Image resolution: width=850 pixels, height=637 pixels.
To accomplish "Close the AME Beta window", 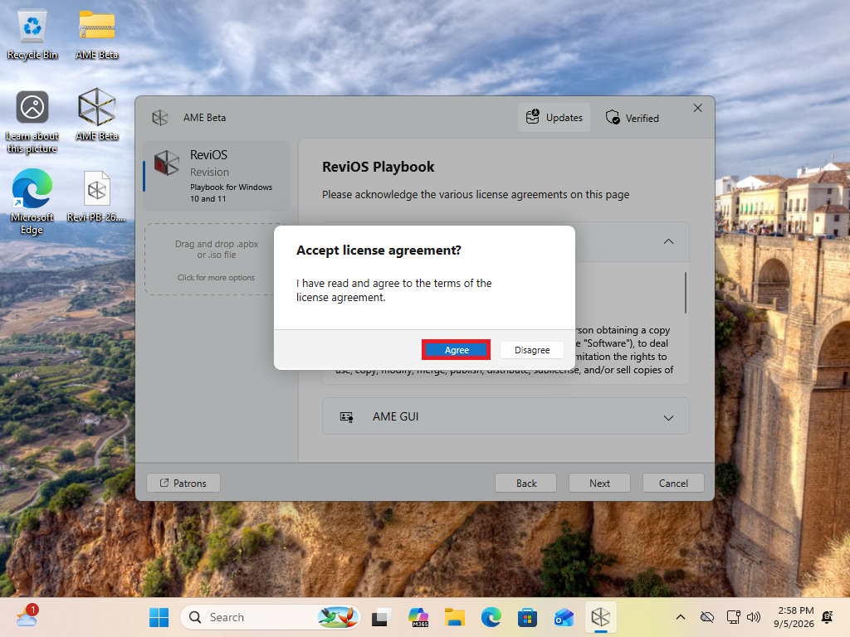I will tap(697, 109).
